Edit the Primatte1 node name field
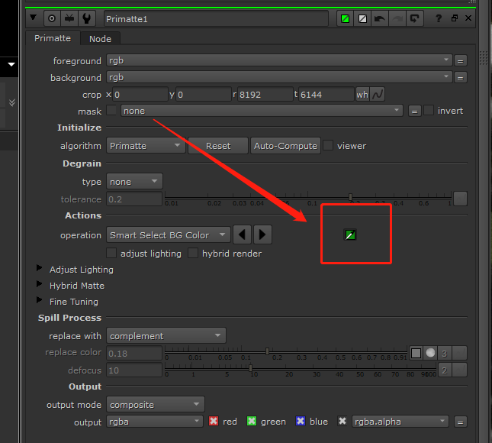 [216, 19]
